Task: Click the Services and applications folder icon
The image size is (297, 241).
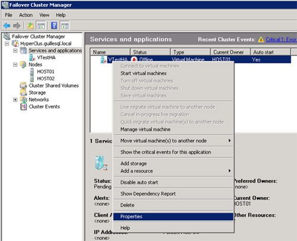Action: pos(23,51)
